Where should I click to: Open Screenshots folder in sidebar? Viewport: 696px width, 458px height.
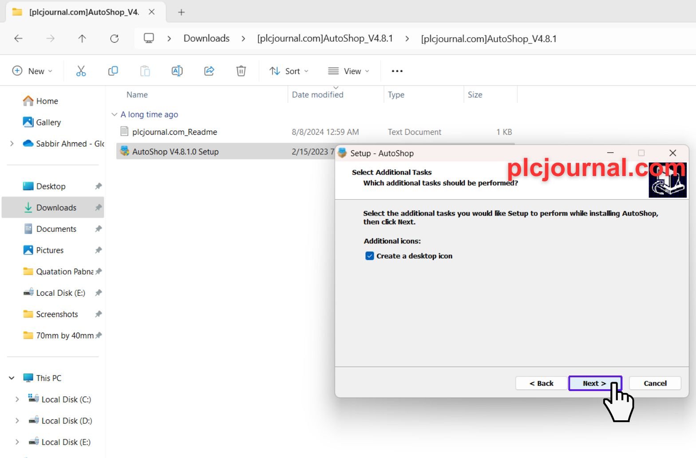click(50, 314)
